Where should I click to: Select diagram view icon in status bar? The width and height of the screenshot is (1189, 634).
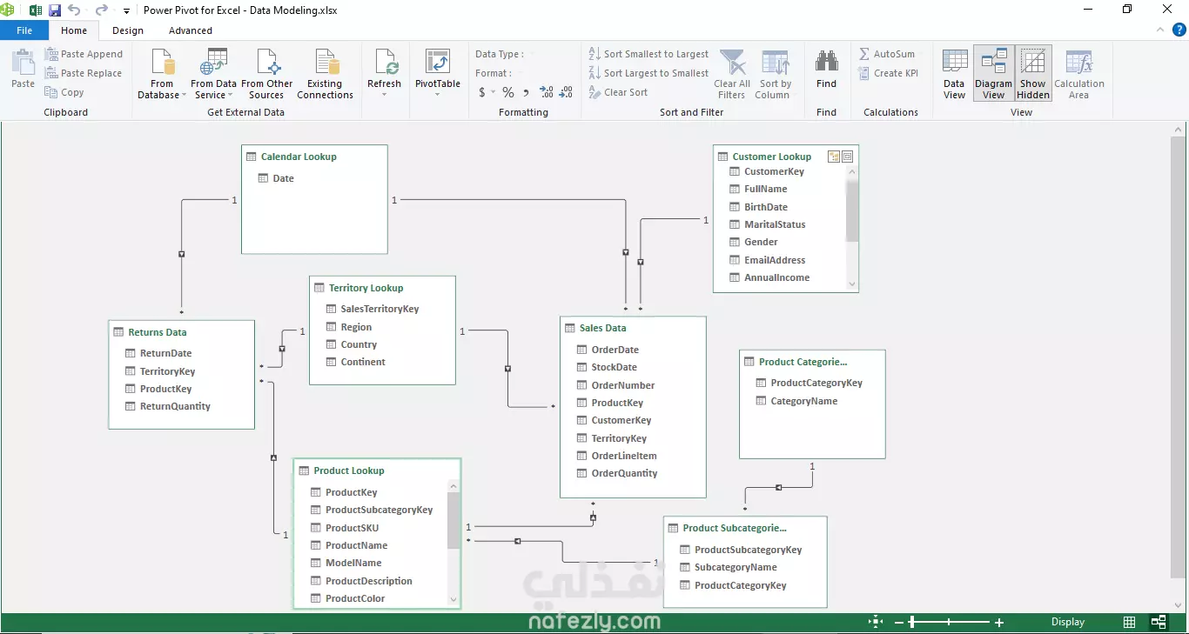tap(1159, 622)
